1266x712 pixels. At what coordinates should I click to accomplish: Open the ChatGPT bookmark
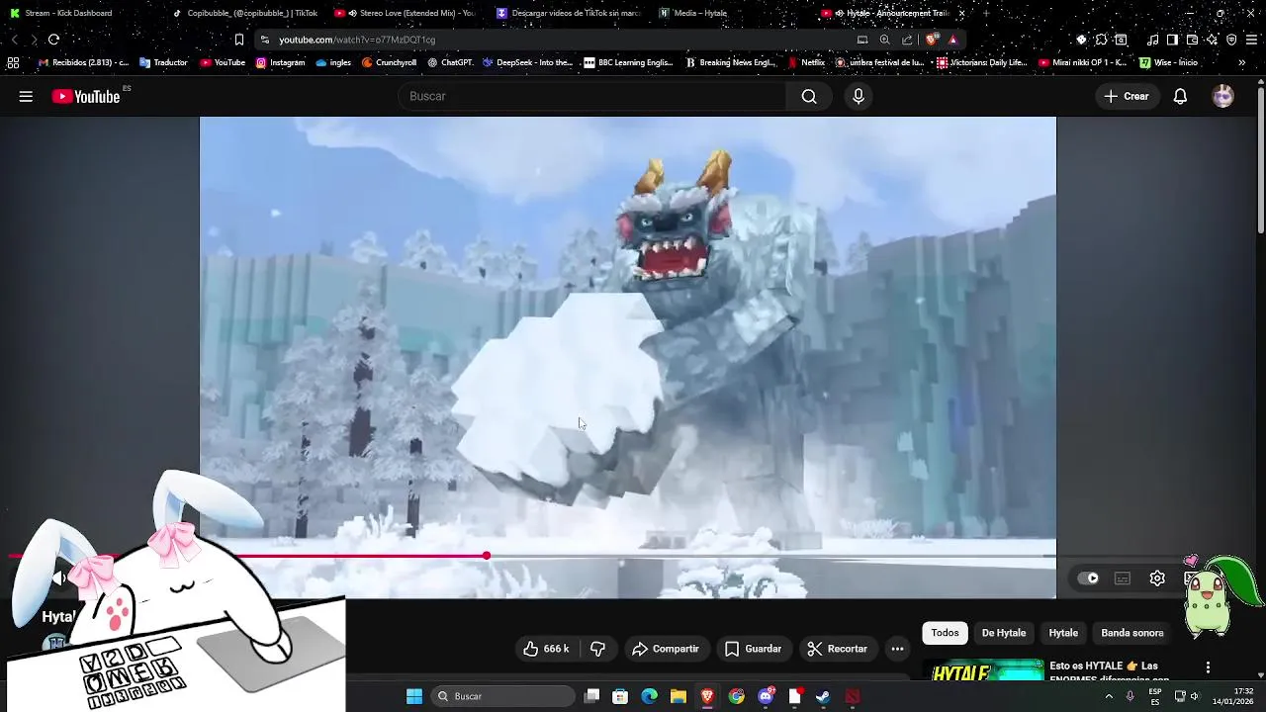[450, 62]
